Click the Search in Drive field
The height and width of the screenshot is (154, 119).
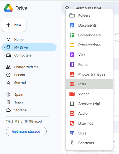pos(90,8)
